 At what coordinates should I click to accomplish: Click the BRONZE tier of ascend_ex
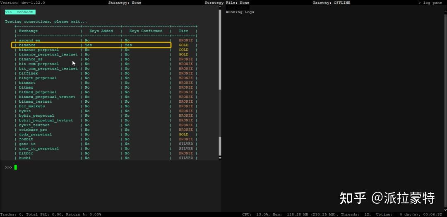click(x=186, y=41)
